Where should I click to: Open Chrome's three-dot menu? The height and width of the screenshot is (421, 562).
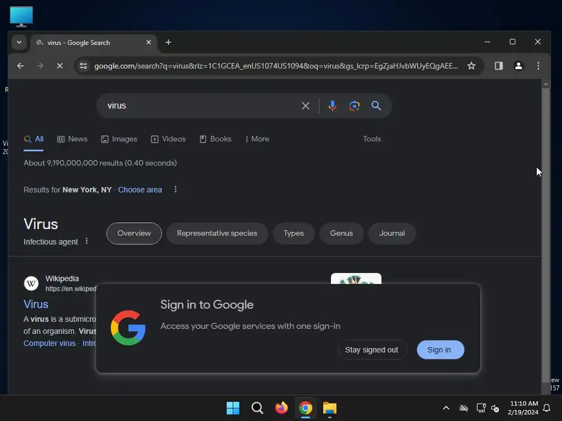538,66
